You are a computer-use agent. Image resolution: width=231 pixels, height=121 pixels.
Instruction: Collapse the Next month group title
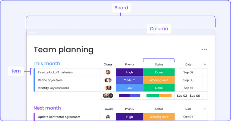tap(47, 108)
